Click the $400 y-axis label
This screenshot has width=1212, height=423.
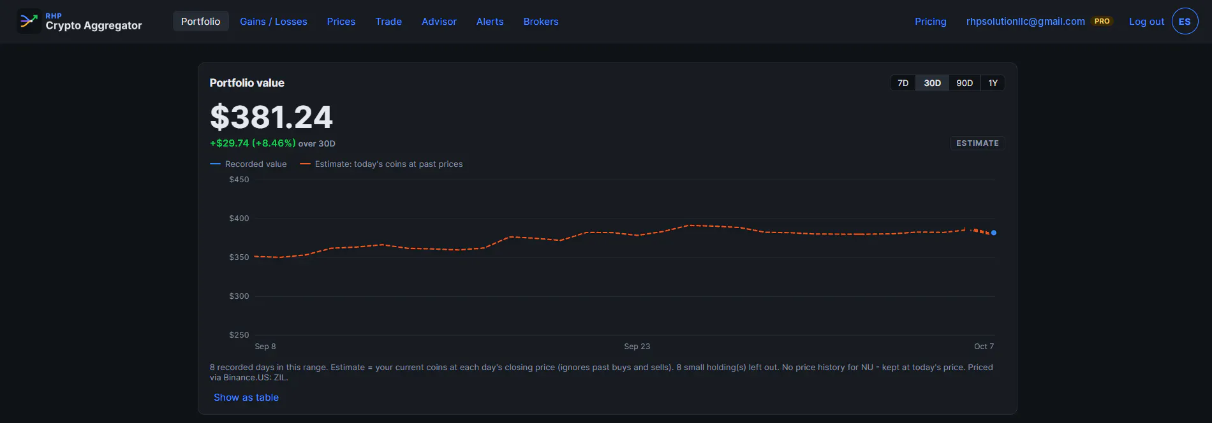pyautogui.click(x=239, y=218)
